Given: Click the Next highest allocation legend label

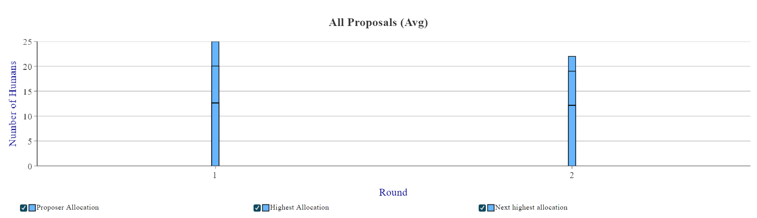Looking at the screenshot, I should tap(531, 208).
